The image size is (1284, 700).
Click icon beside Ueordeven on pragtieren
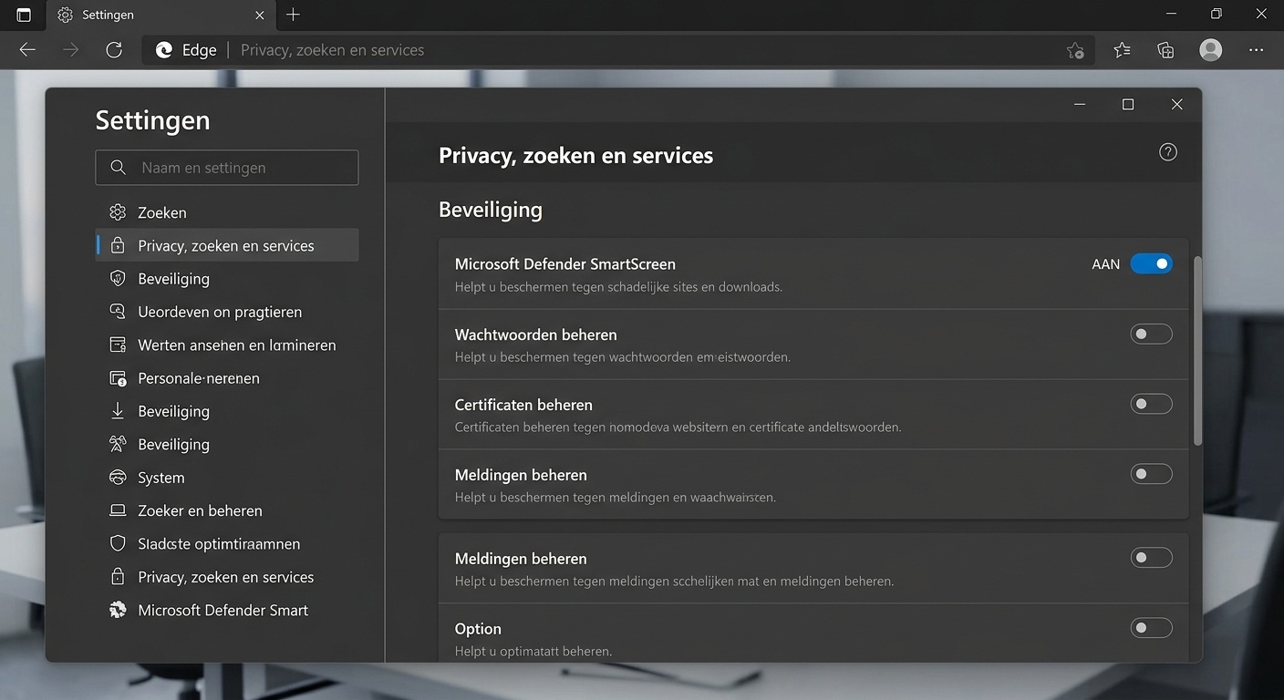(118, 312)
